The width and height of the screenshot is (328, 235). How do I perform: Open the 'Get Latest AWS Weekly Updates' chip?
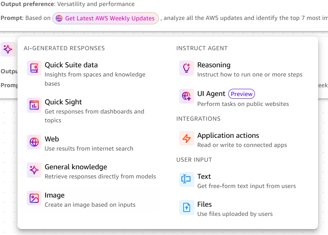105,18
